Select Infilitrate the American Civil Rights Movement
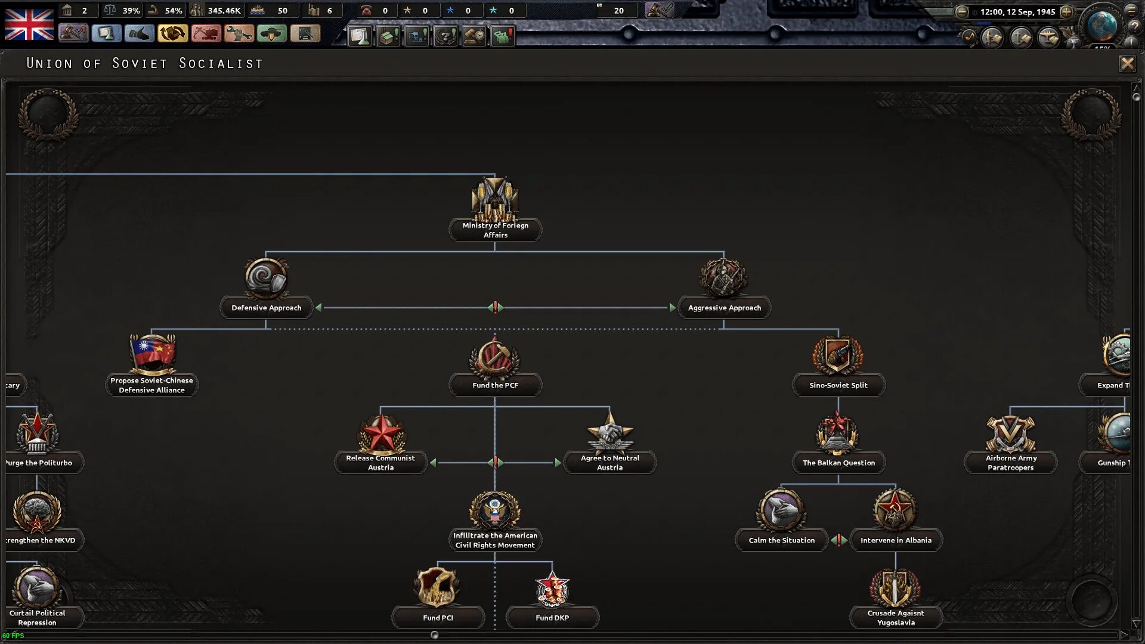The image size is (1145, 644). (x=495, y=521)
